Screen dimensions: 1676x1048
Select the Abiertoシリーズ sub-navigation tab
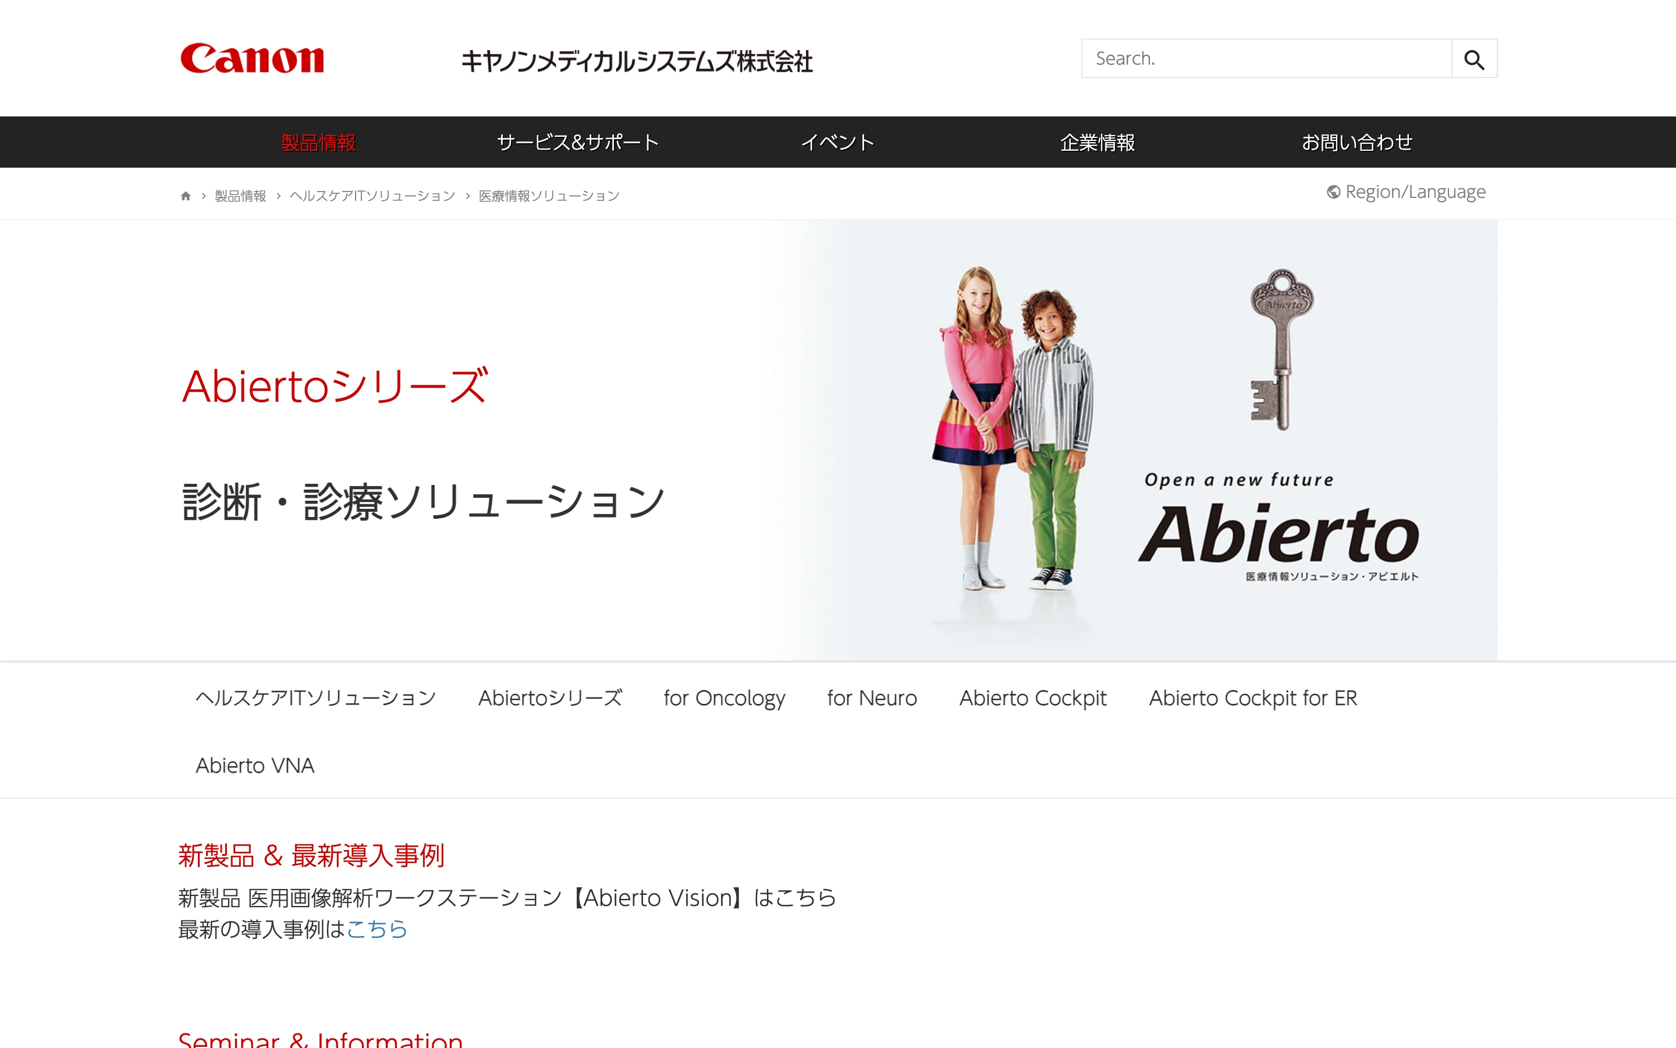(551, 698)
